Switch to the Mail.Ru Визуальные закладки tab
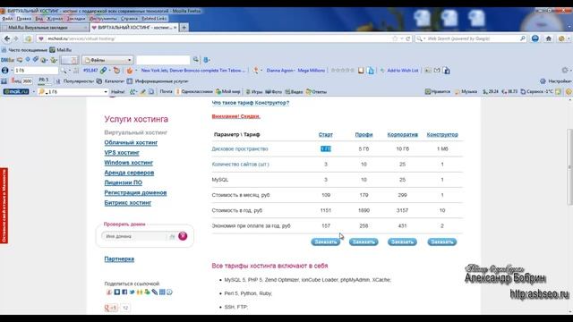The width and height of the screenshot is (573, 322). coord(44,28)
